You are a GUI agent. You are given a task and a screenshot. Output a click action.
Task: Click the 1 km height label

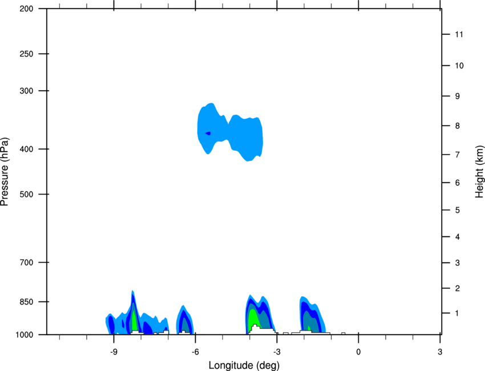(x=457, y=313)
